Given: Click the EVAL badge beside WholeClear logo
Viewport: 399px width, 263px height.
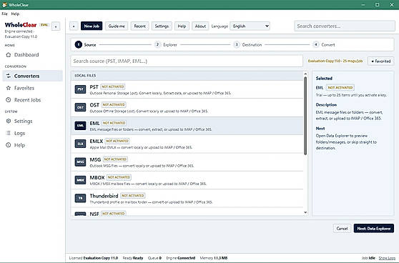Looking at the screenshot, I should (x=44, y=25).
